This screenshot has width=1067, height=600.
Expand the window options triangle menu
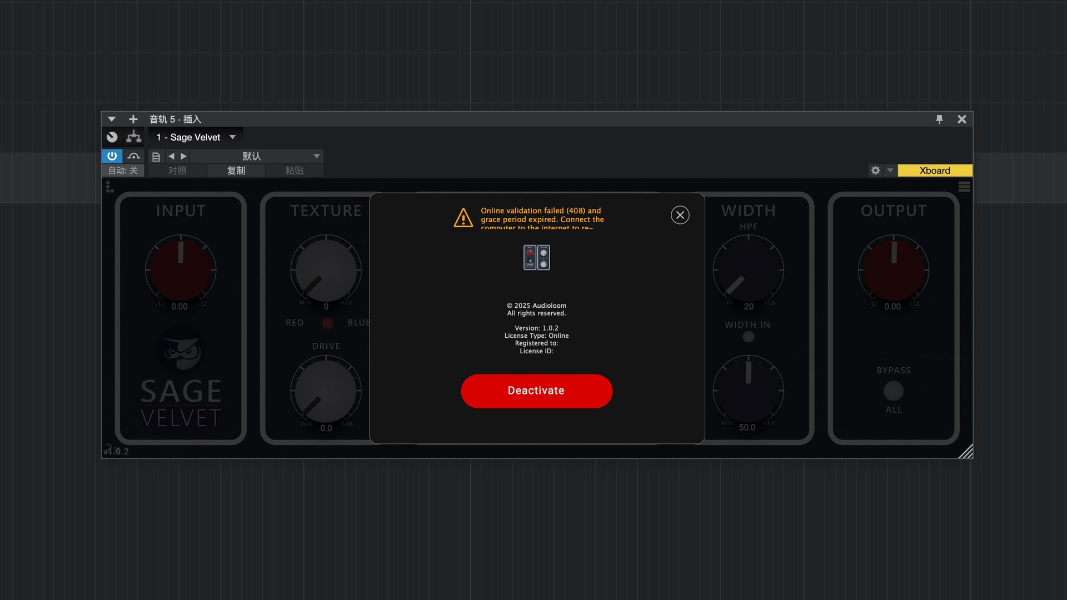(x=112, y=119)
